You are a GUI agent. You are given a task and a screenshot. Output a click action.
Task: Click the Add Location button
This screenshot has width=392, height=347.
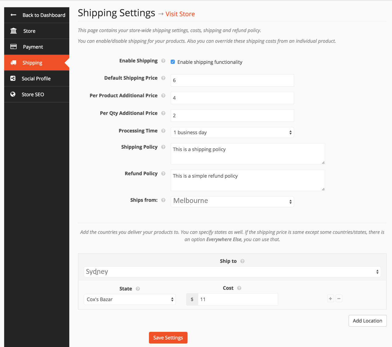tap(367, 320)
